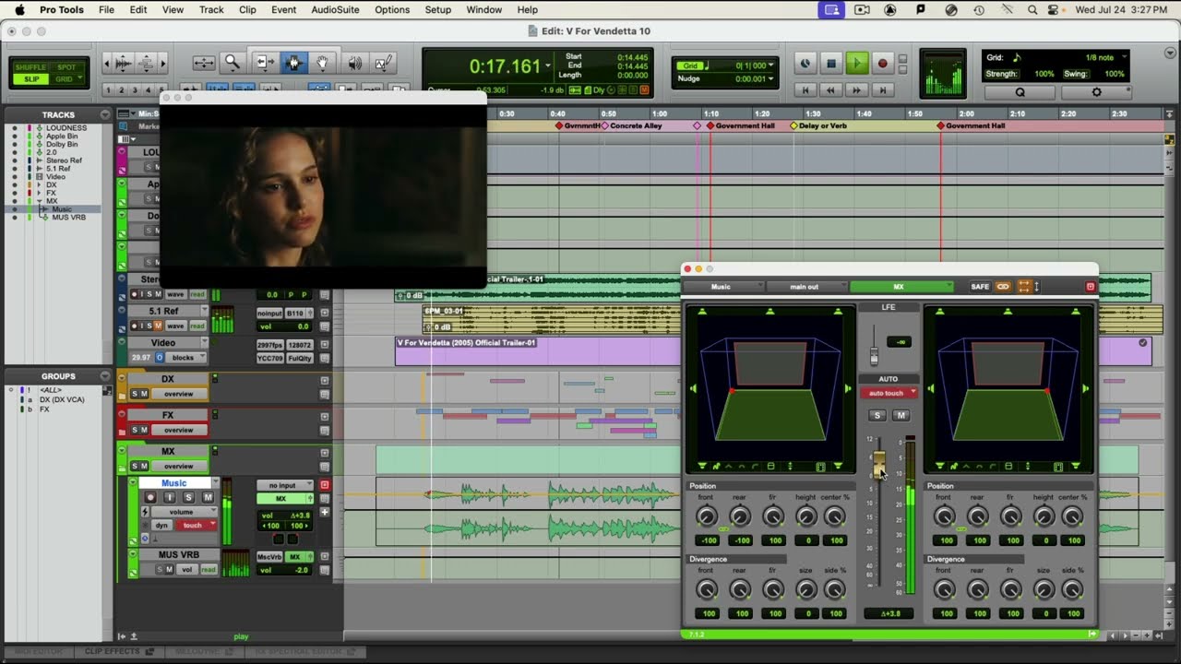Toggle Slip edit mode

click(x=30, y=79)
